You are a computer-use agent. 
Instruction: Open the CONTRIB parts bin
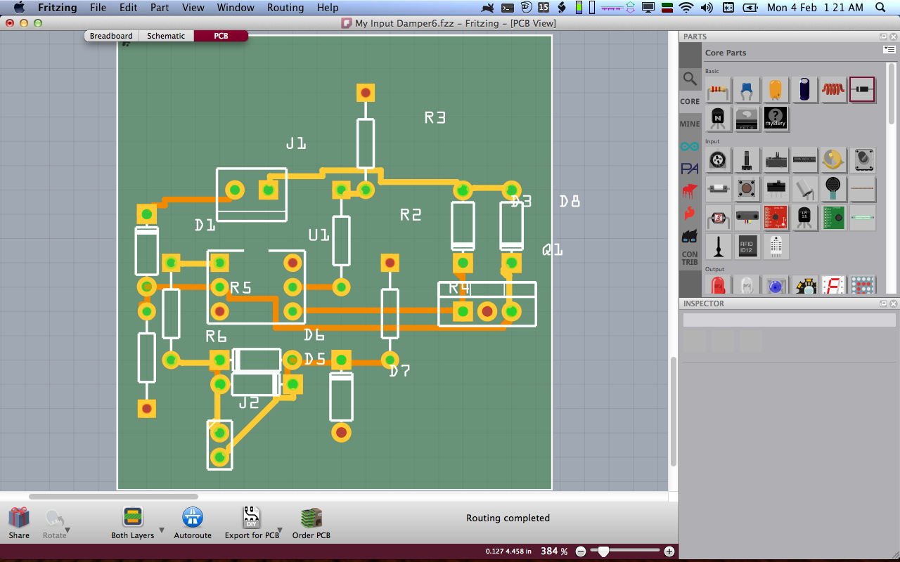coord(690,258)
